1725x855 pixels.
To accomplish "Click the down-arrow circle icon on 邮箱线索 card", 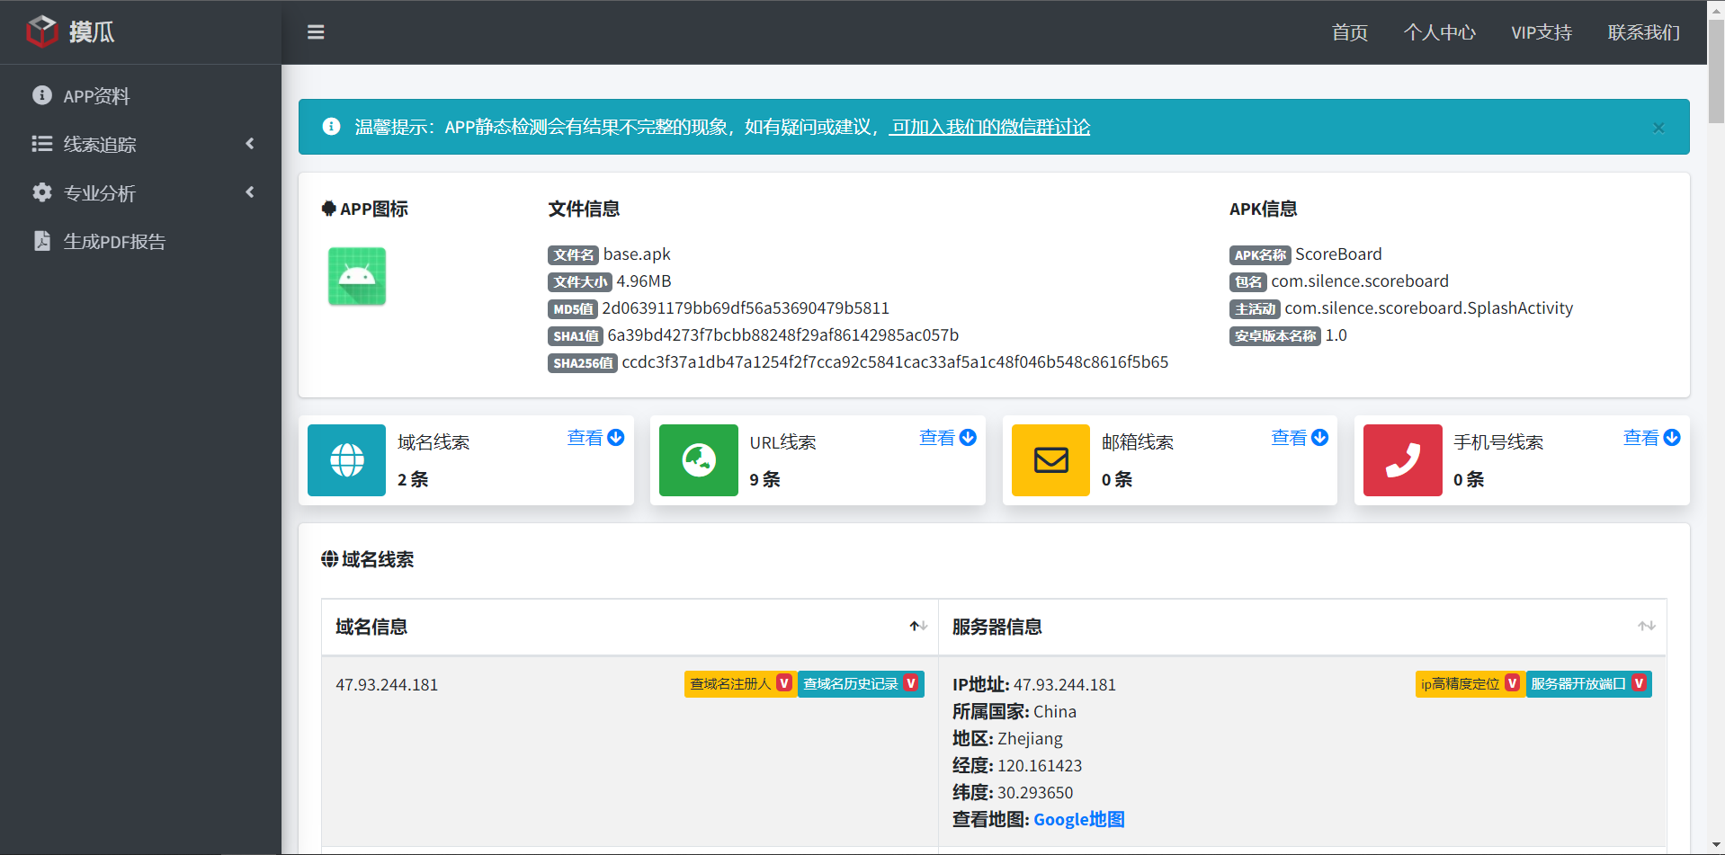I will click(1320, 438).
